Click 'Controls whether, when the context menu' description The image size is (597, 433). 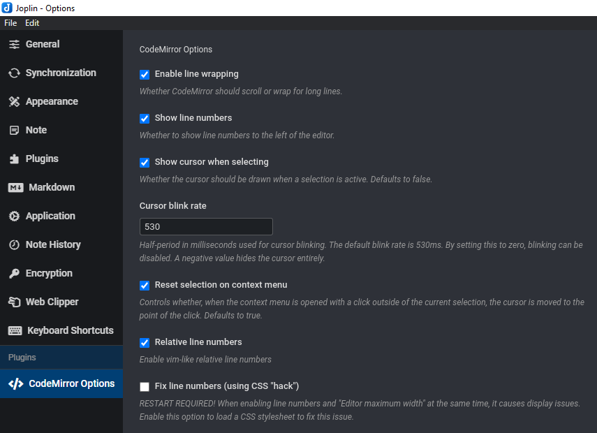pyautogui.click(x=362, y=309)
